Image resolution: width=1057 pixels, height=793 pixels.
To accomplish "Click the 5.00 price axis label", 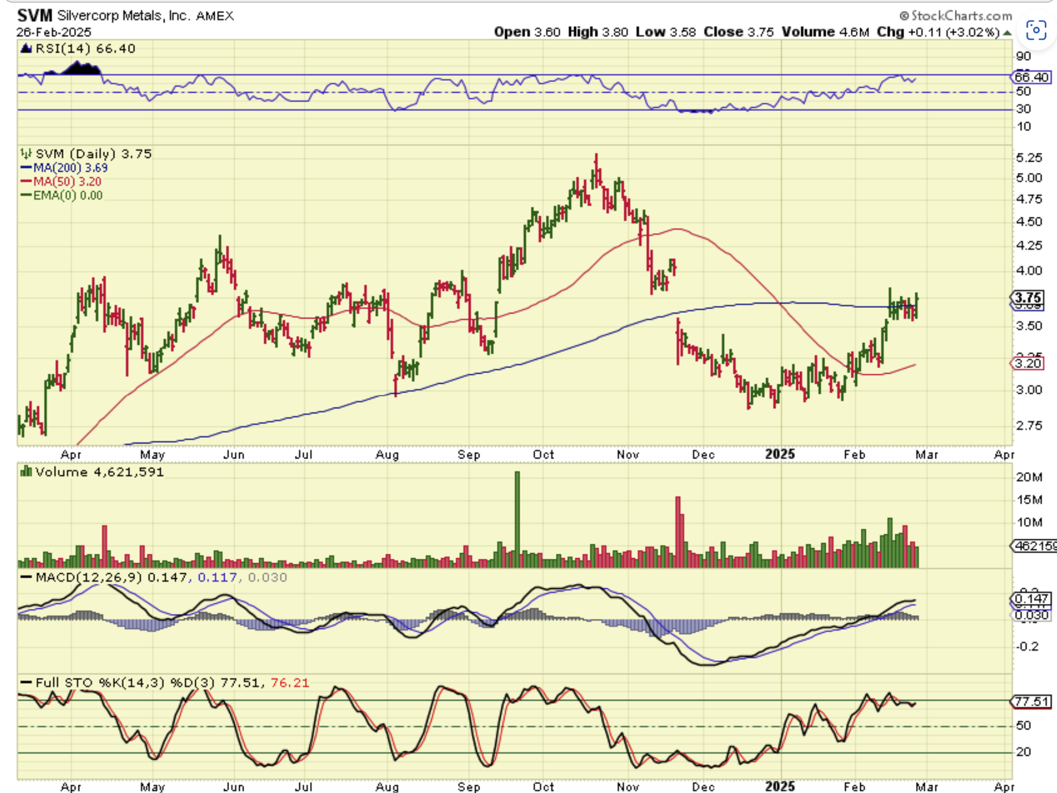I will [x=1029, y=178].
